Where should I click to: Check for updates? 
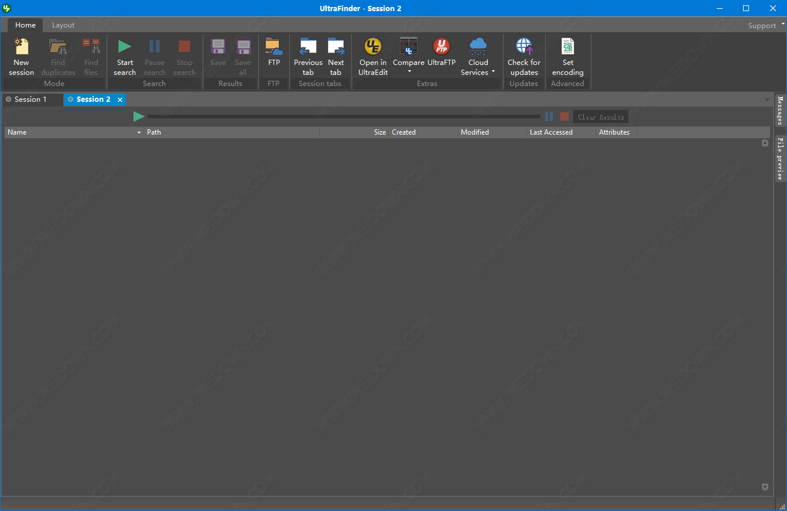(524, 57)
